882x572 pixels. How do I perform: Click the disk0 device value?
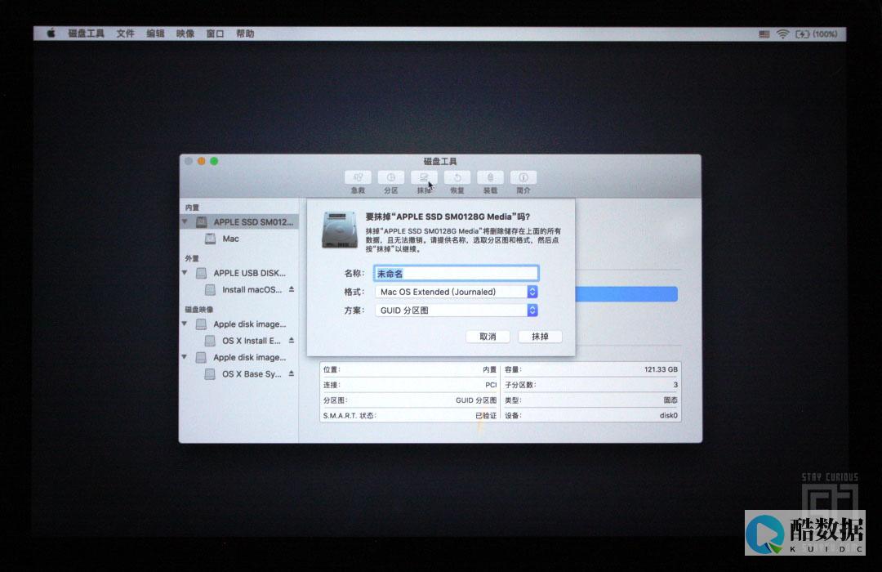click(668, 415)
